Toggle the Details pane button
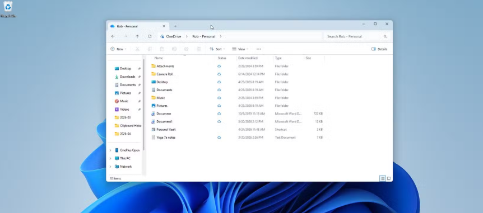 coord(379,49)
